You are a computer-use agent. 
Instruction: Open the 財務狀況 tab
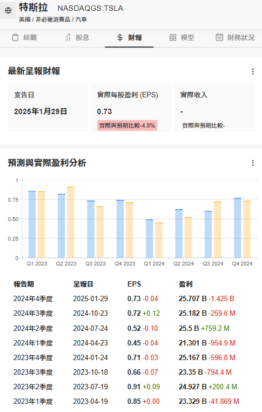[x=235, y=37]
